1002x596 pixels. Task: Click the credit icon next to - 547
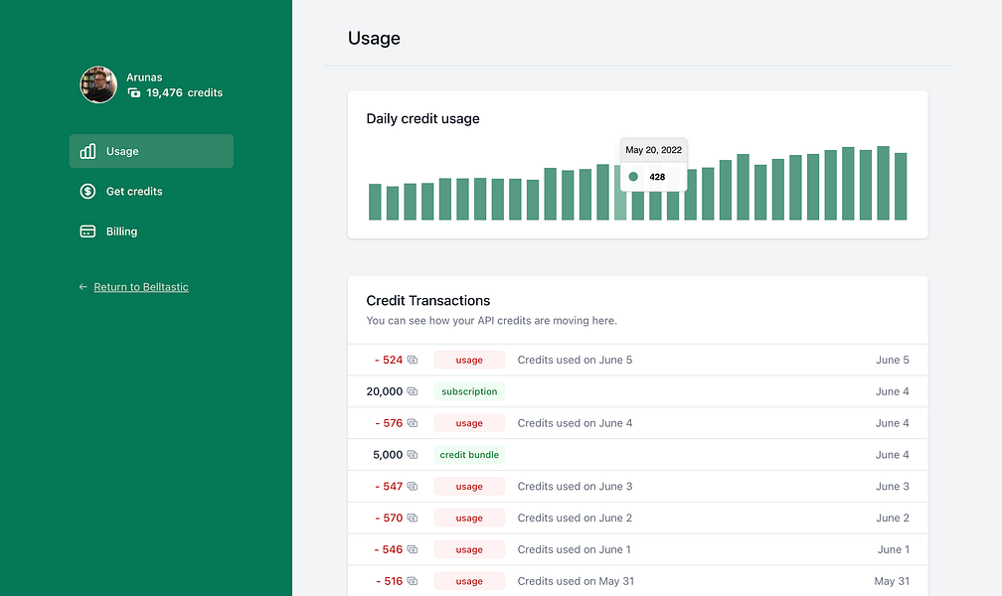(413, 486)
